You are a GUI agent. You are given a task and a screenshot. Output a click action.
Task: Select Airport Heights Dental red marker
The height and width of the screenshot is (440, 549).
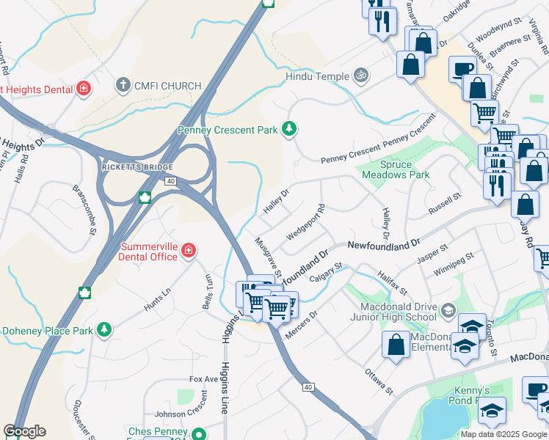click(x=84, y=89)
